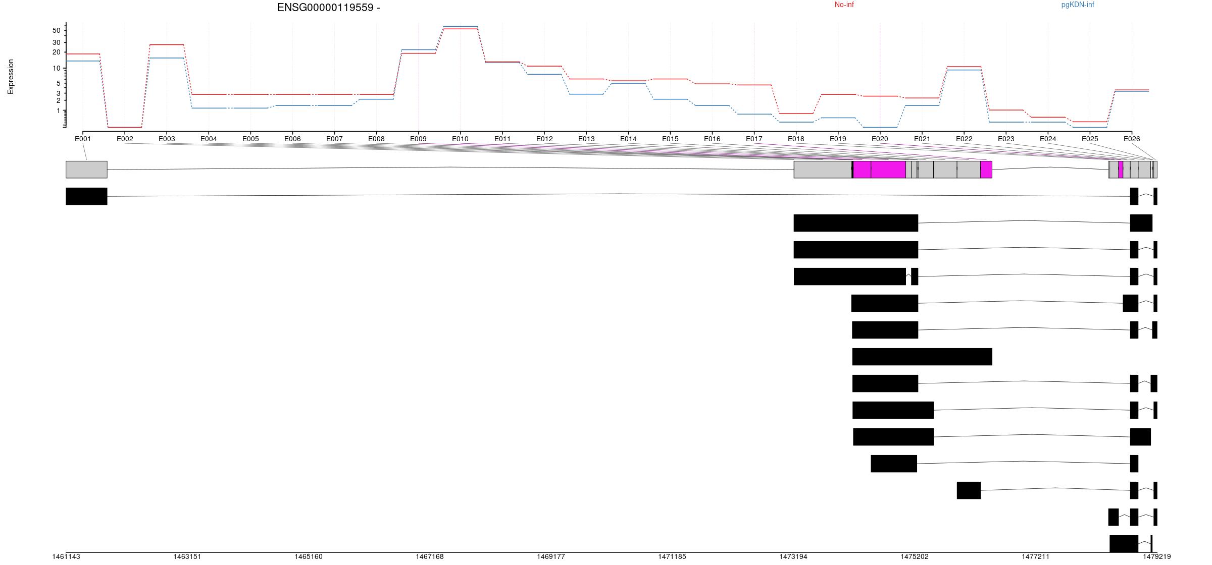1212x565 pixels.
Task: Click exon label E013
Action: [x=586, y=139]
